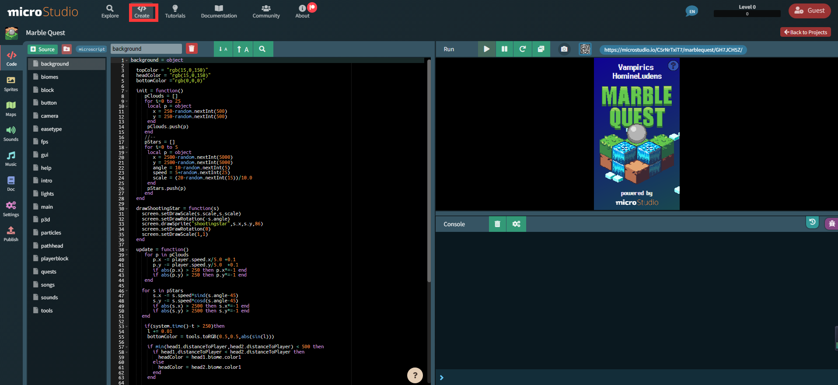Show the QR code for the project
Image resolution: width=838 pixels, height=385 pixels.
(x=585, y=49)
